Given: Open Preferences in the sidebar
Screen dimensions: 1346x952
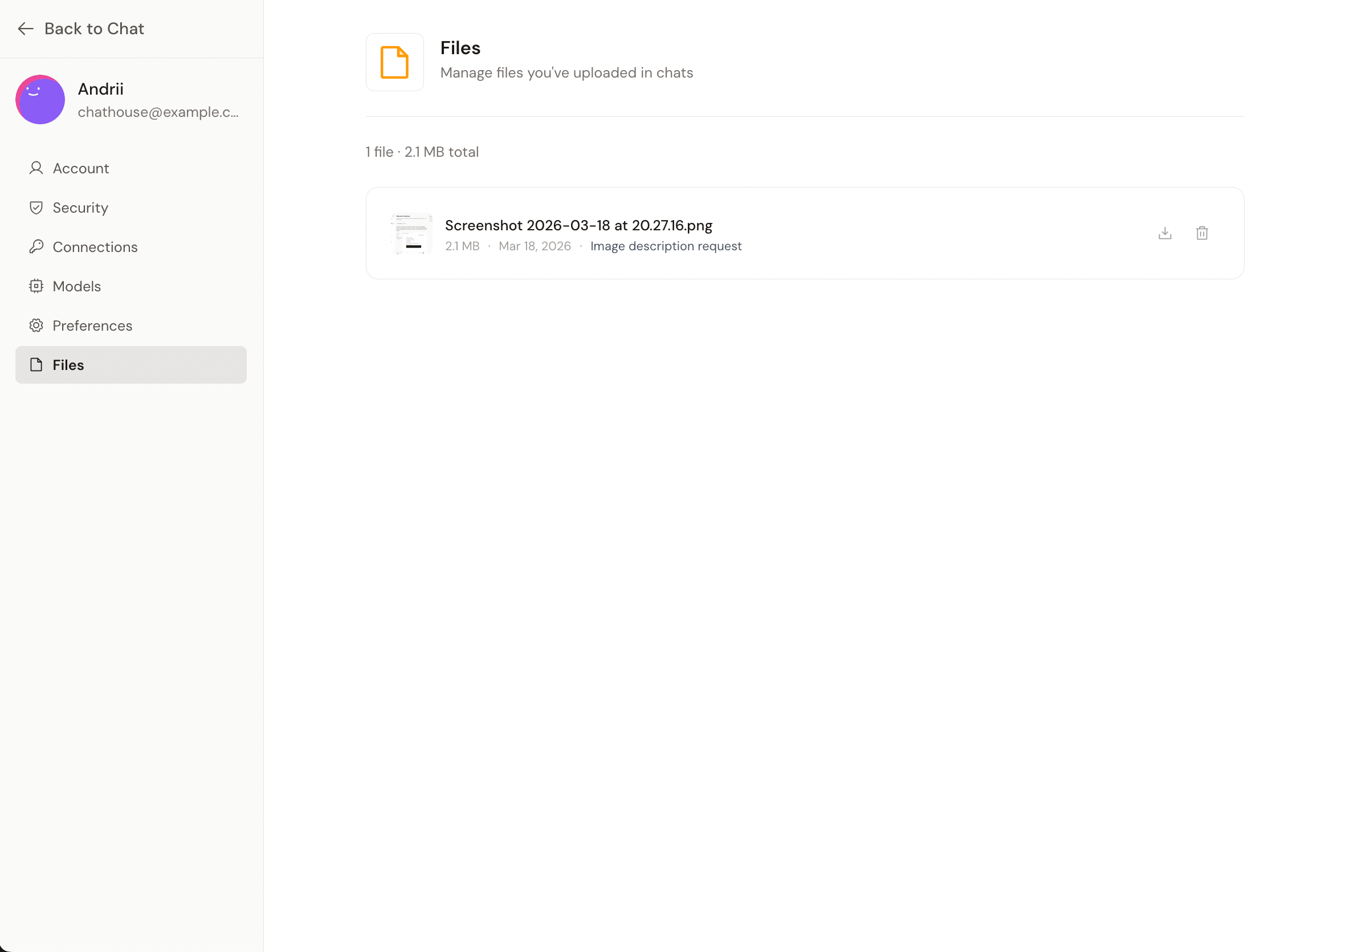Looking at the screenshot, I should click(x=93, y=326).
